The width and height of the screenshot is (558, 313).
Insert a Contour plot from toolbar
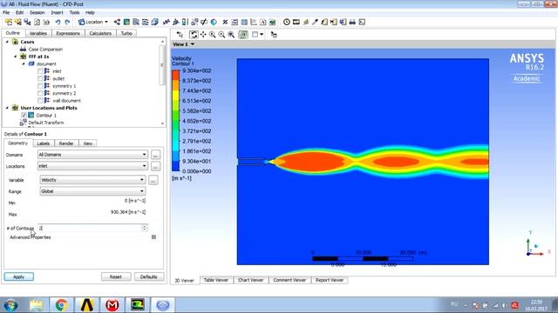[126, 22]
